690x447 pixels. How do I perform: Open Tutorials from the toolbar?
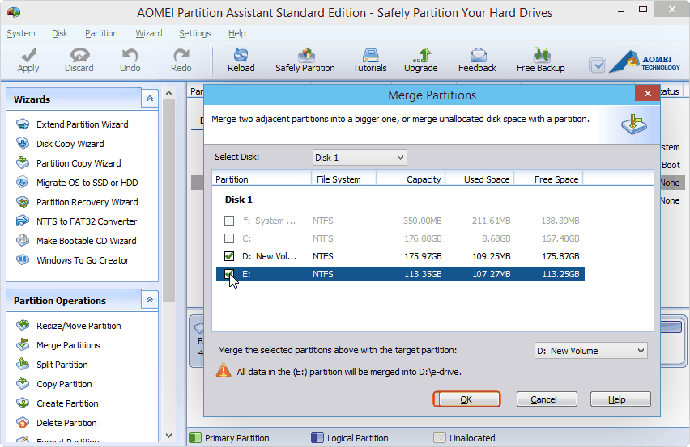369,60
